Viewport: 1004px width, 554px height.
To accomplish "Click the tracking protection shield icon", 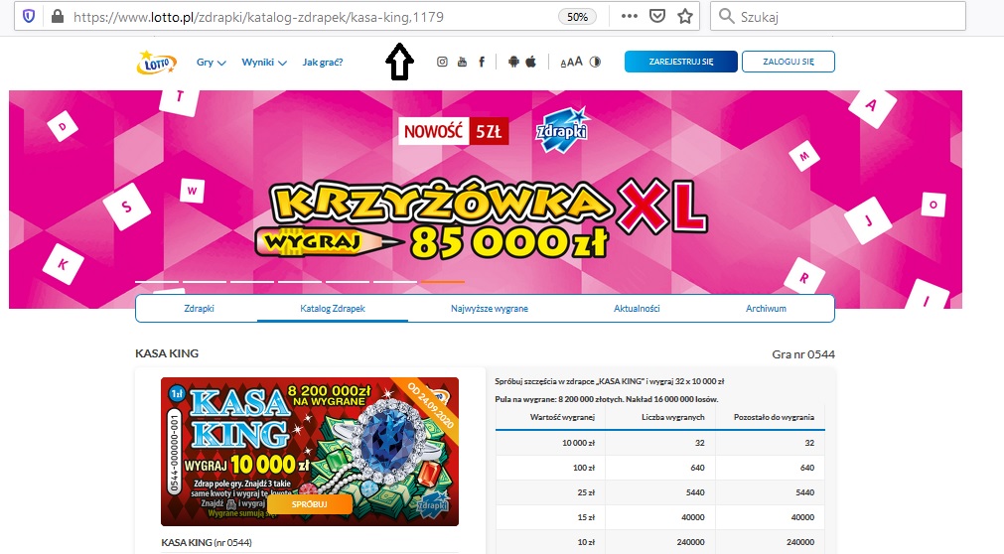I will point(29,16).
